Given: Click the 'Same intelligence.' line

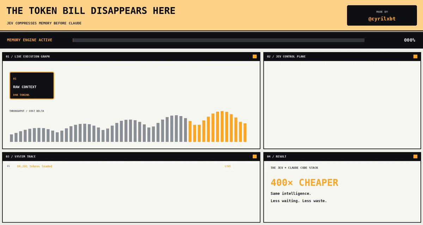Looking at the screenshot, I should [x=291, y=194].
